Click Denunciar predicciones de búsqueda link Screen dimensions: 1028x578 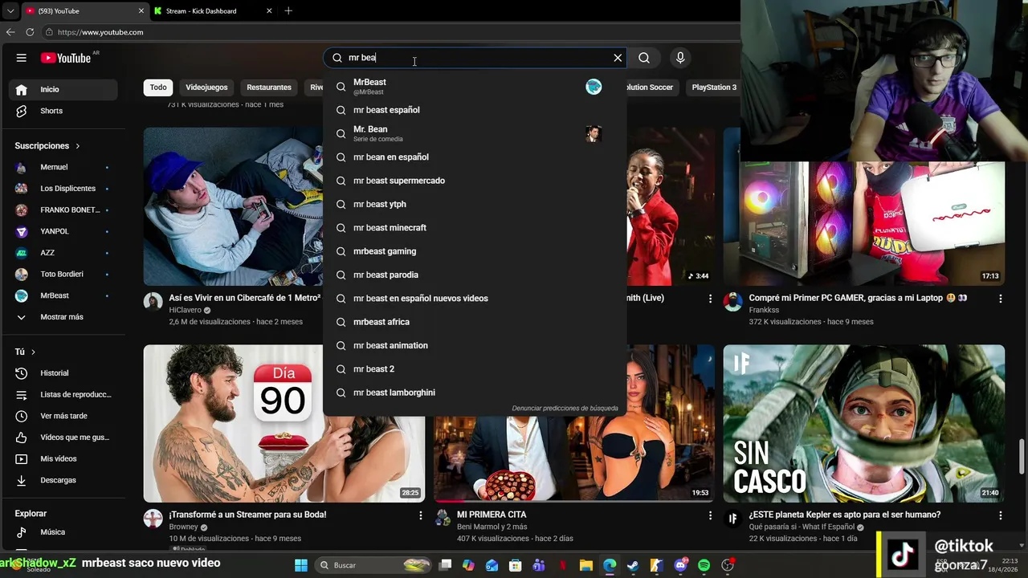click(x=565, y=409)
